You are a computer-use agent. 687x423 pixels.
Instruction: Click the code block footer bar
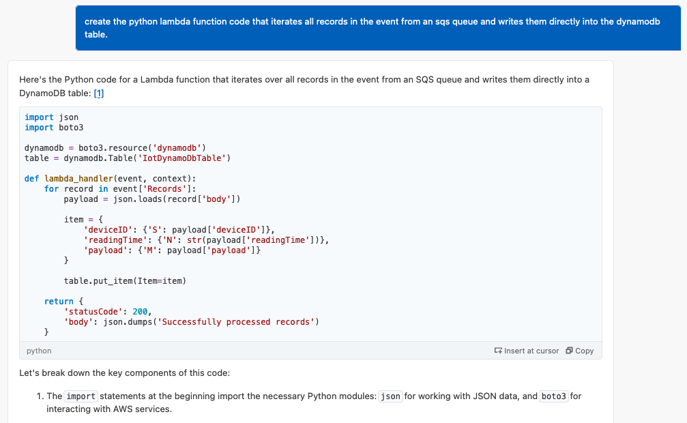(273, 351)
